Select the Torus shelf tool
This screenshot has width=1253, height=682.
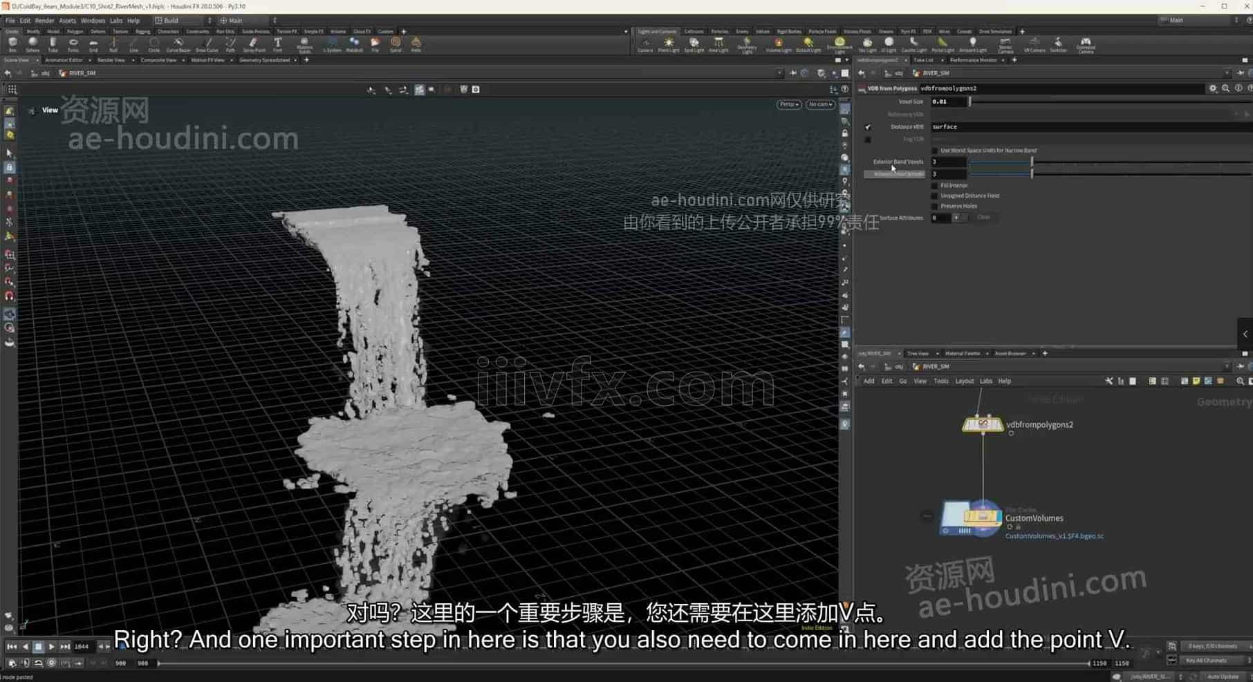point(73,45)
